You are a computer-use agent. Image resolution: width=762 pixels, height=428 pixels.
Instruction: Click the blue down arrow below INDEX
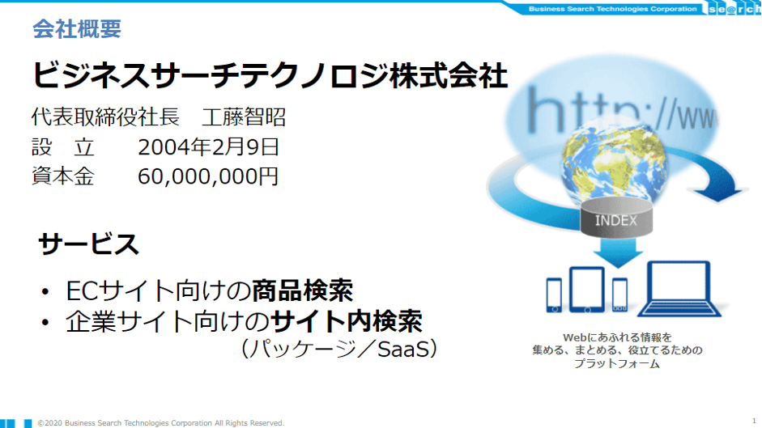point(617,253)
